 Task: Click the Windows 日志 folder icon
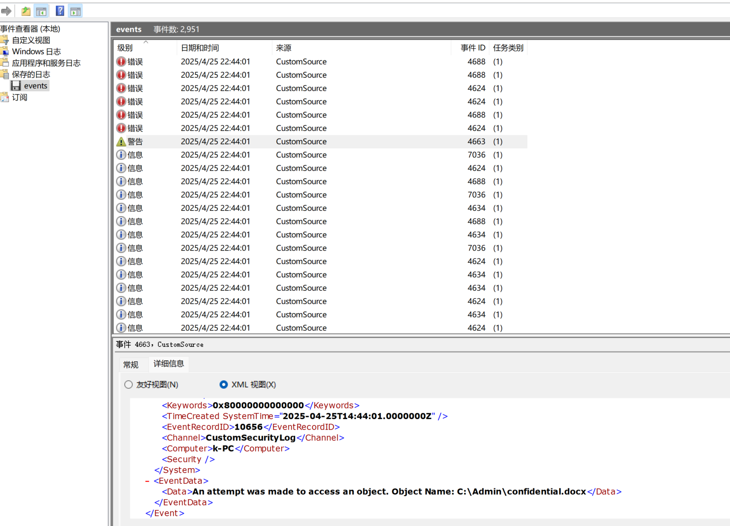click(x=4, y=52)
